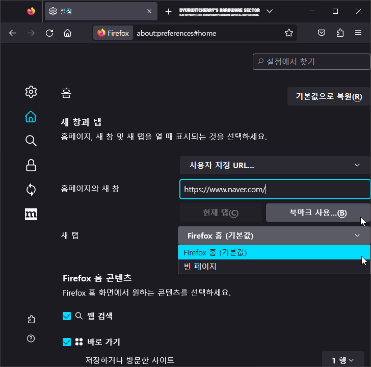The width and height of the screenshot is (371, 367).
Task: Open More from Mozilla icon
Action: [x=31, y=214]
